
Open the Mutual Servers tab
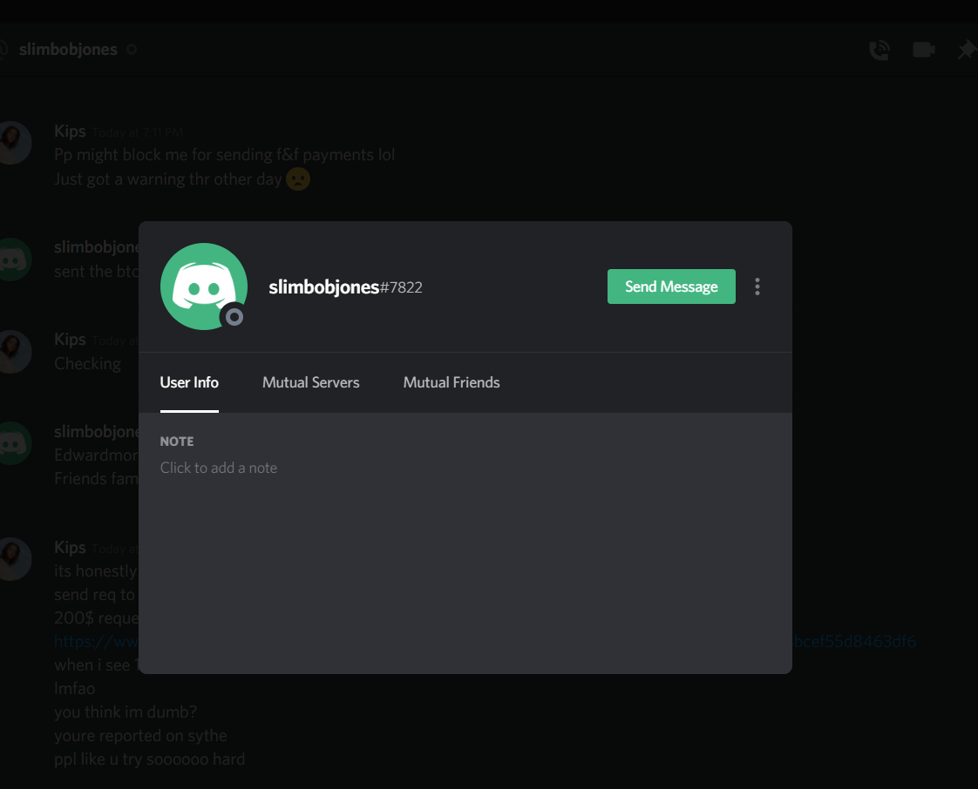(x=310, y=382)
